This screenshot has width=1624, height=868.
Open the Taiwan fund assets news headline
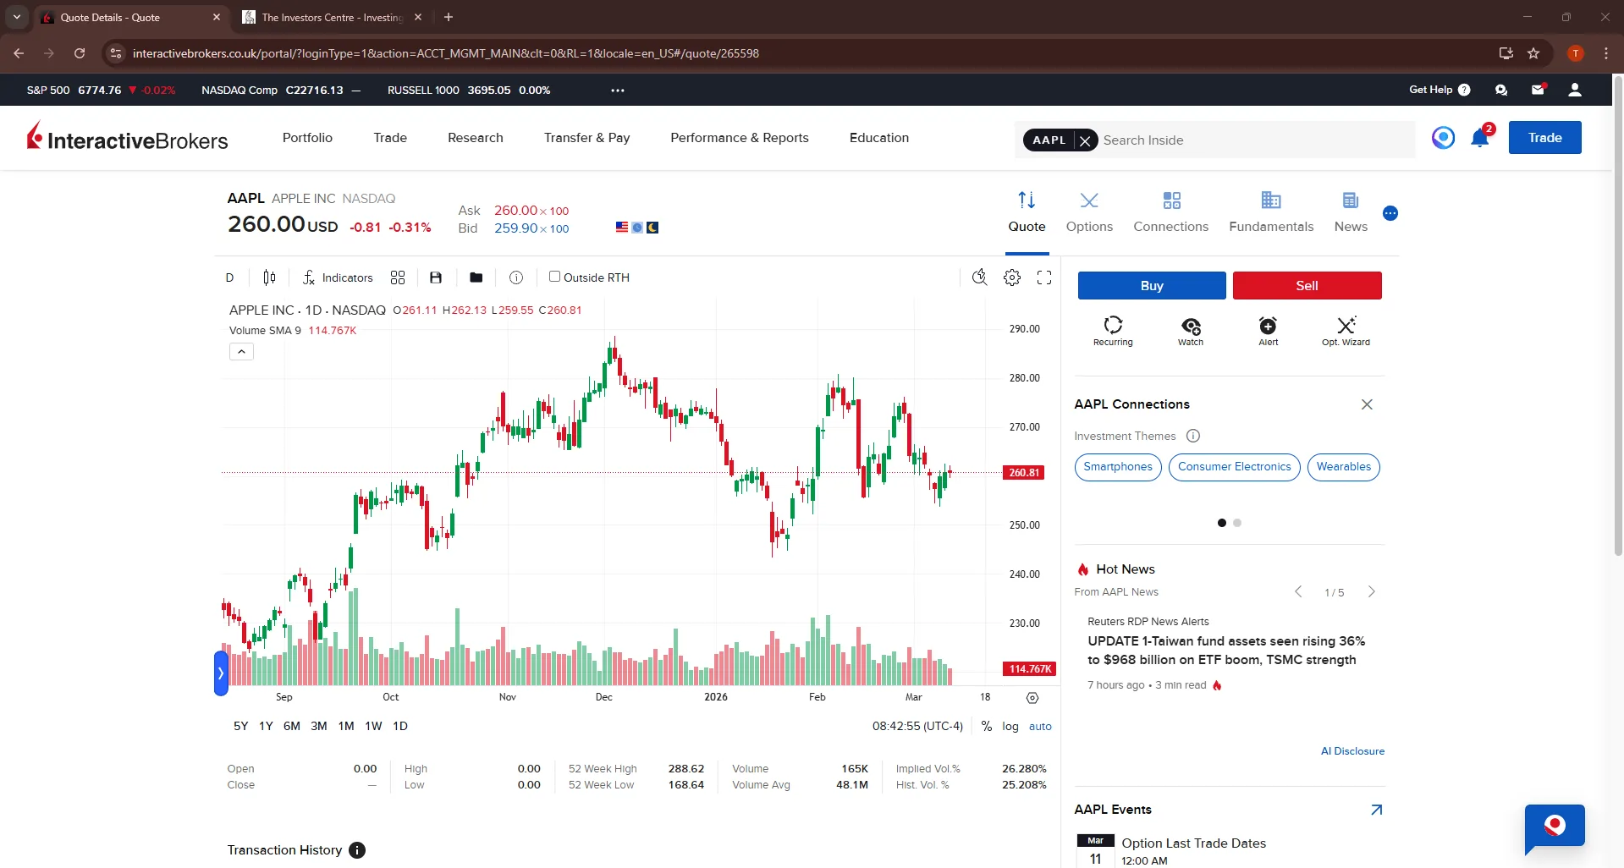pyautogui.click(x=1226, y=651)
